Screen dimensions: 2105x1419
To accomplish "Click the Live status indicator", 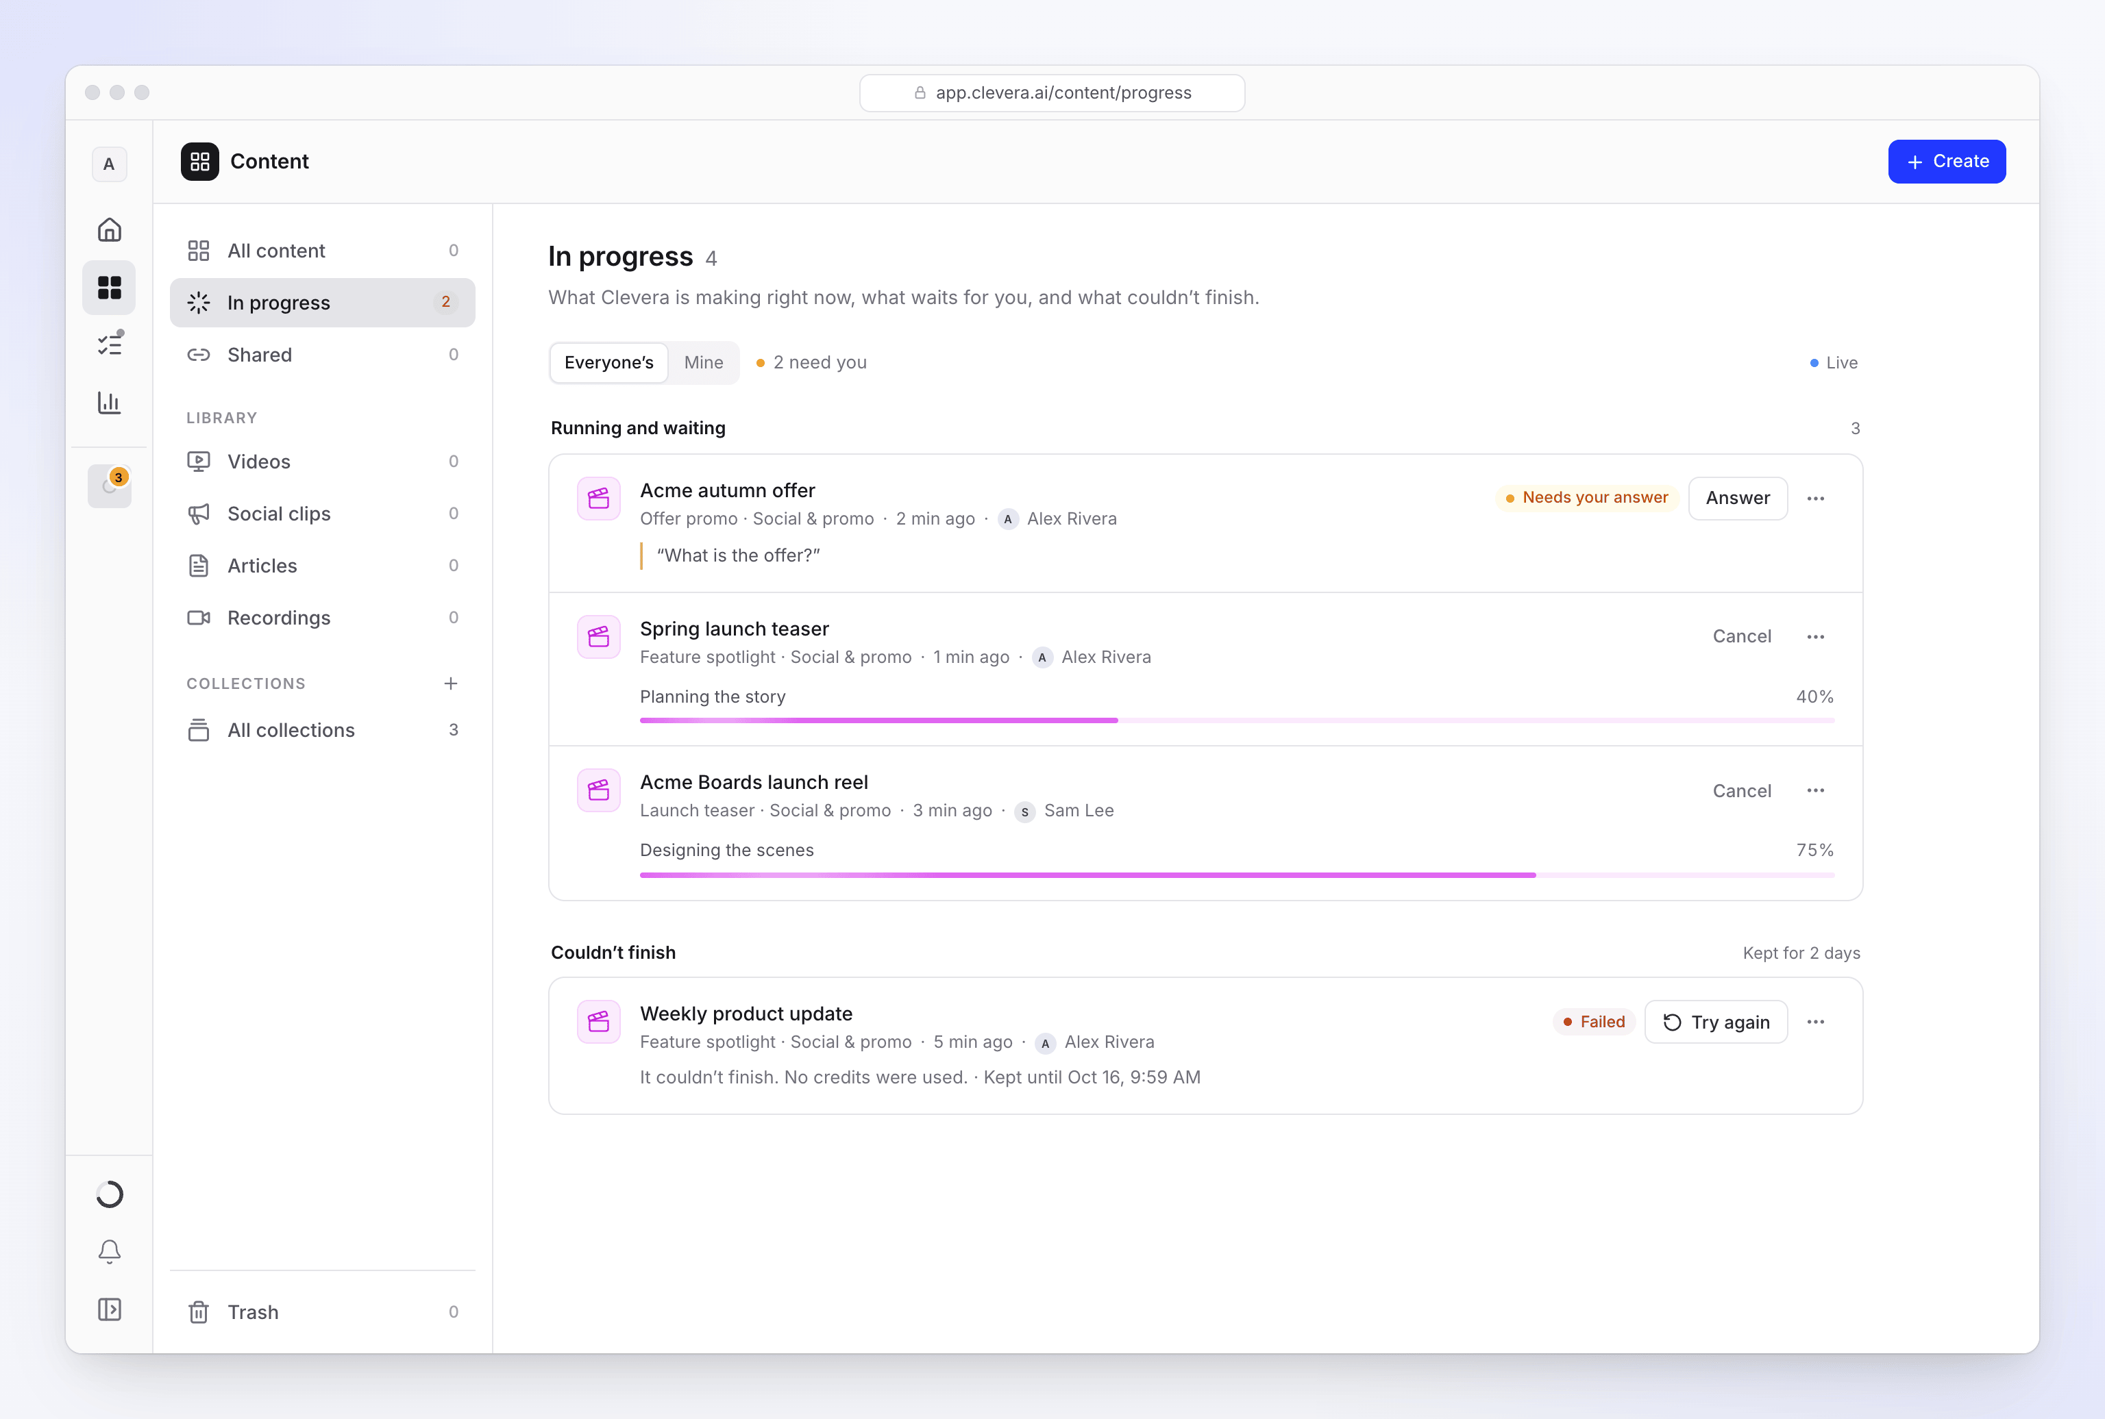I will pyautogui.click(x=1834, y=363).
